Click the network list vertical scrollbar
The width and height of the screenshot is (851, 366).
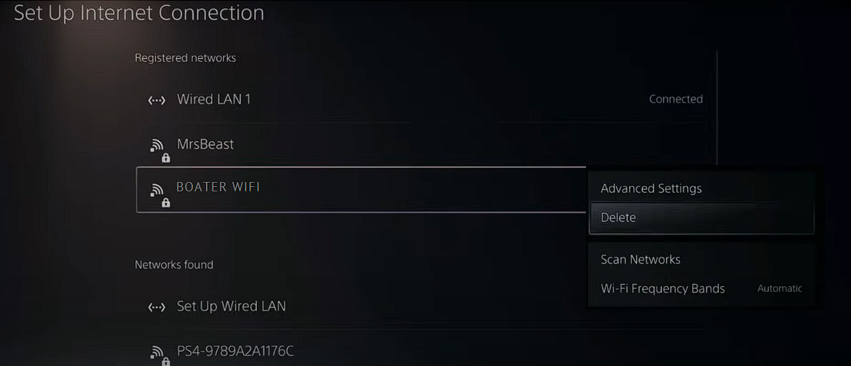pyautogui.click(x=717, y=108)
